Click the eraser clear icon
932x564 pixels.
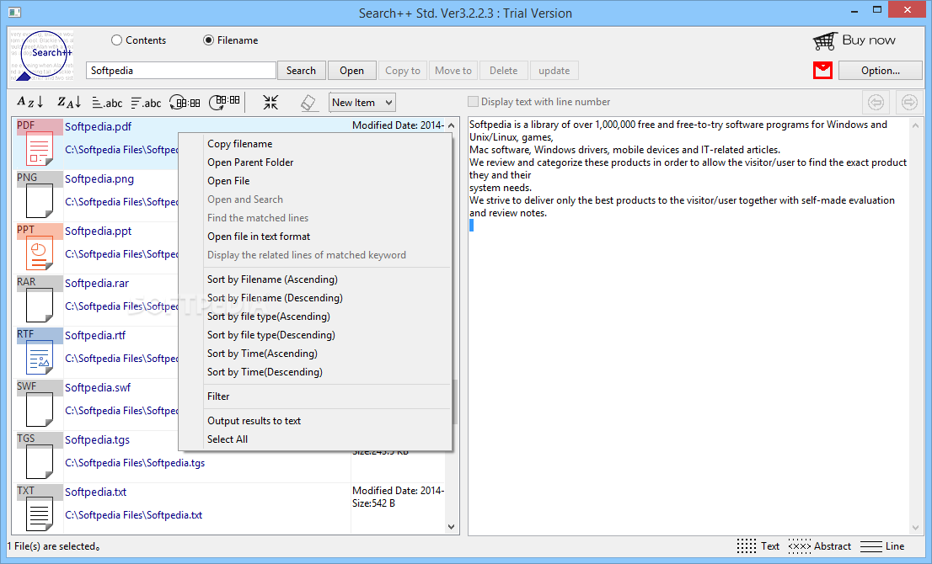[308, 103]
